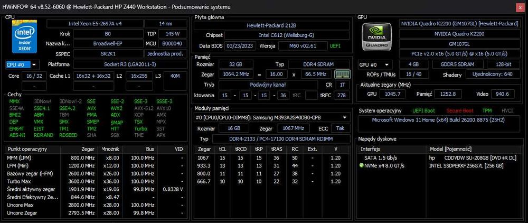Click the ROPs / TMUs value 16 / 40
The image size is (528, 223).
(x=413, y=75)
